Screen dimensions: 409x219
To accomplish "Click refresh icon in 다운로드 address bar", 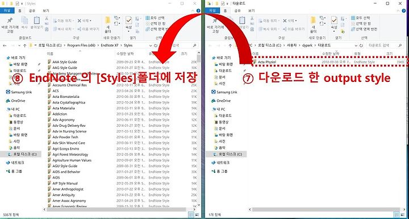I will (361, 46).
